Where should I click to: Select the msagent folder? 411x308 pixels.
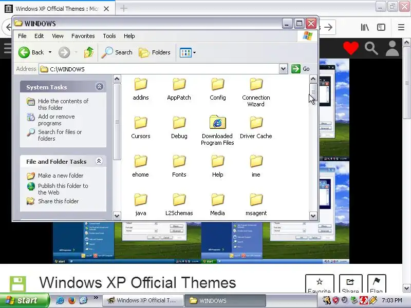coord(256,205)
